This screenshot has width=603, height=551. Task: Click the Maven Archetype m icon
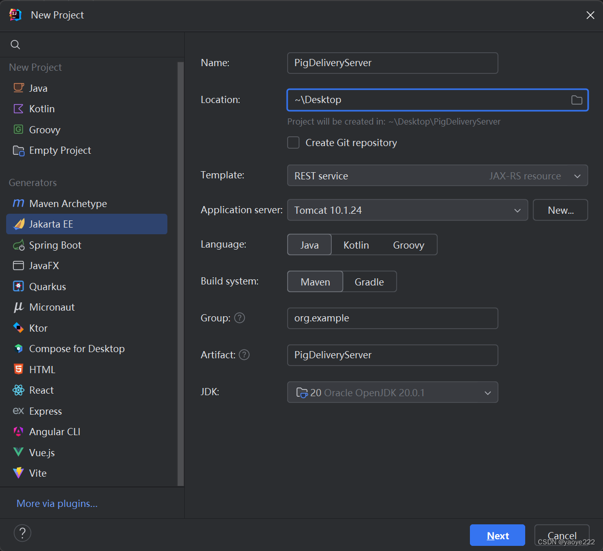(x=18, y=203)
